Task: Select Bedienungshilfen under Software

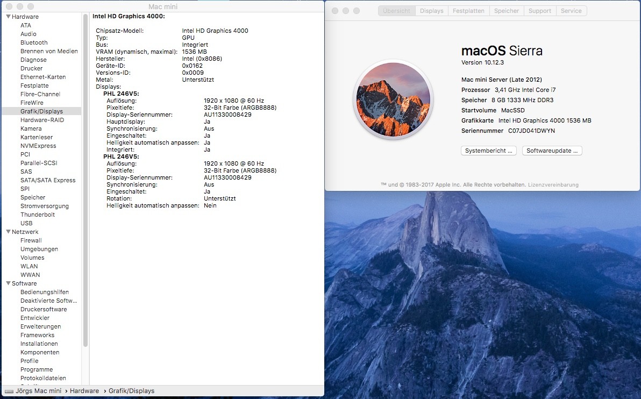Action: (x=45, y=292)
